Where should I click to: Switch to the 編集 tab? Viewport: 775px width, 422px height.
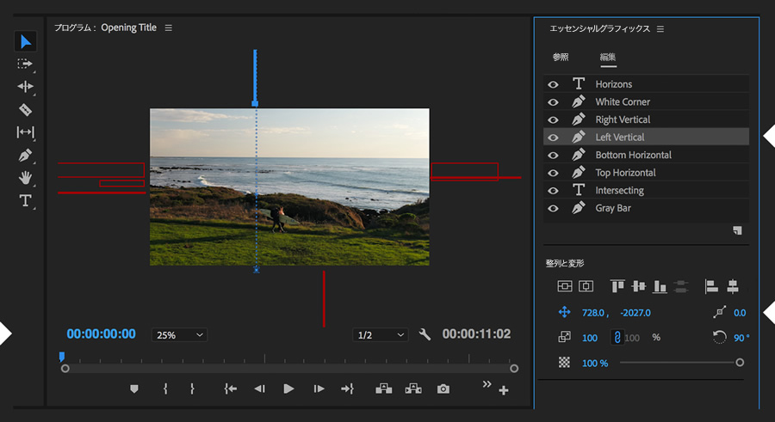pos(608,58)
